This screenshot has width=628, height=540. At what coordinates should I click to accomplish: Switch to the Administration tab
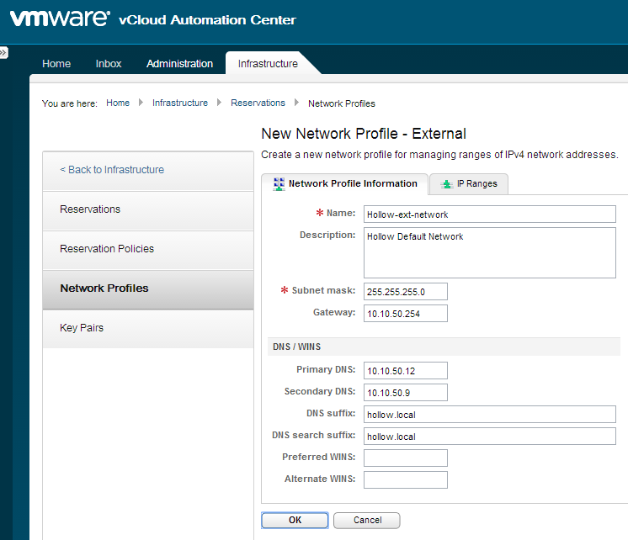coord(179,64)
